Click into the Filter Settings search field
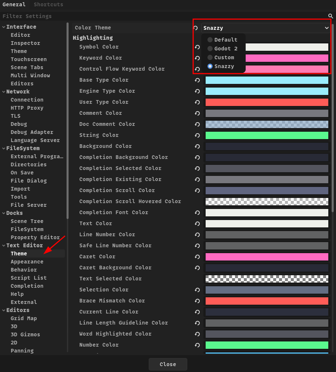 click(x=162, y=16)
